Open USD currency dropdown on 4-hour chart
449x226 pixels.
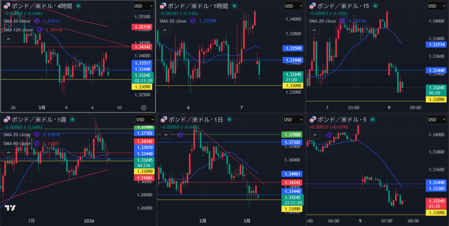click(x=143, y=6)
